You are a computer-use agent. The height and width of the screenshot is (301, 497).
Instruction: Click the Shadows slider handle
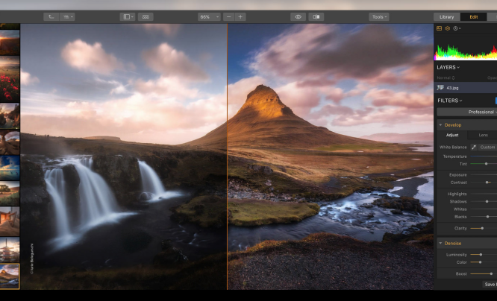[x=487, y=201]
